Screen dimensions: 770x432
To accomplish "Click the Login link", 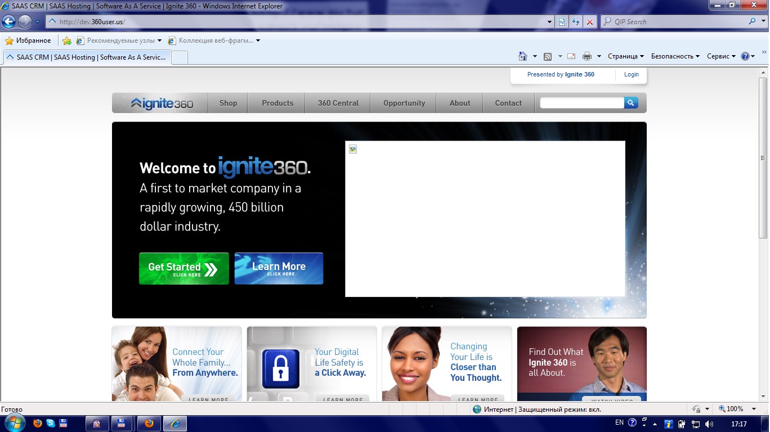I will pos(632,74).
